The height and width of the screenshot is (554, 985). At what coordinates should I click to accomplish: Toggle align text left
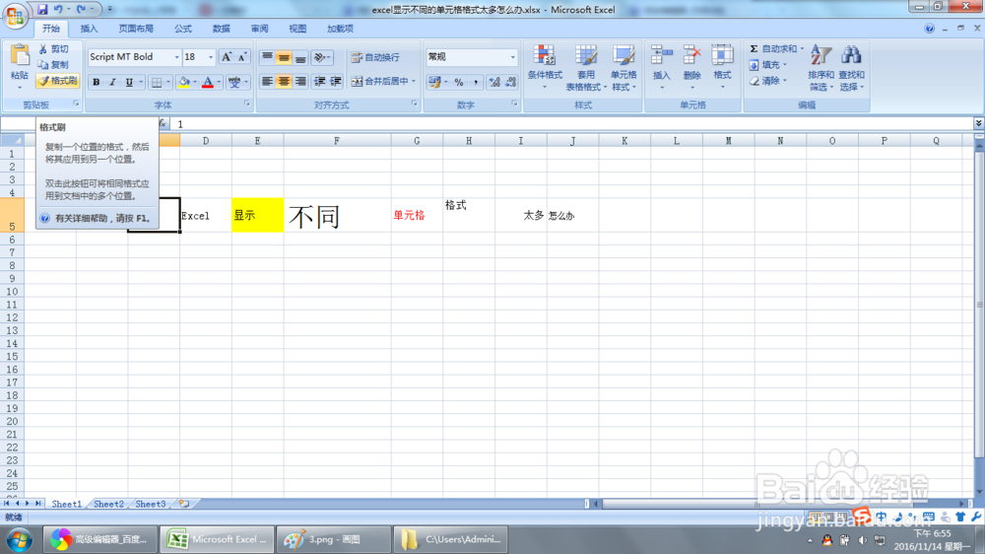(267, 82)
